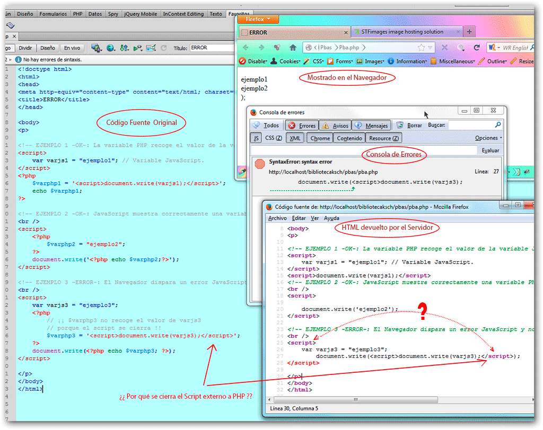Open the address bar history dropdown arrow
The image size is (543, 430).
pos(430,47)
